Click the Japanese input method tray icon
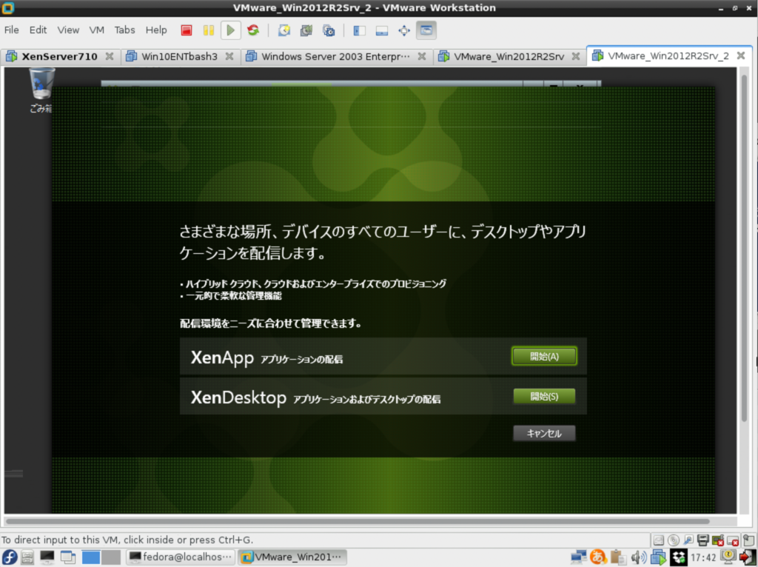The image size is (758, 567). (x=598, y=557)
